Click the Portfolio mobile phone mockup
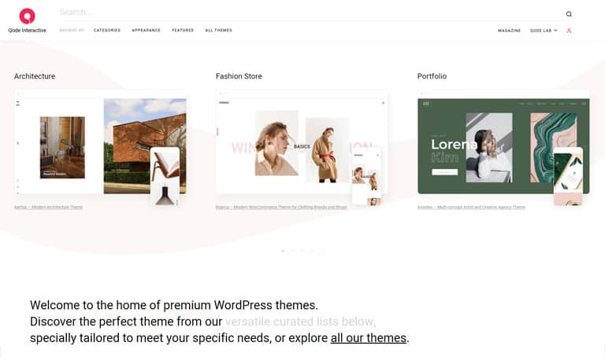The image size is (605, 364). (568, 177)
